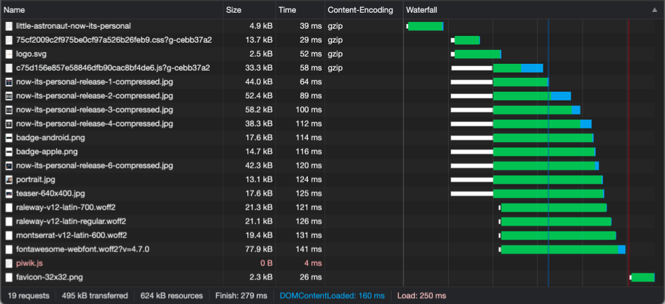
Task: Click the icon next to fontawesome-webfont.woff2
Action: (x=9, y=249)
